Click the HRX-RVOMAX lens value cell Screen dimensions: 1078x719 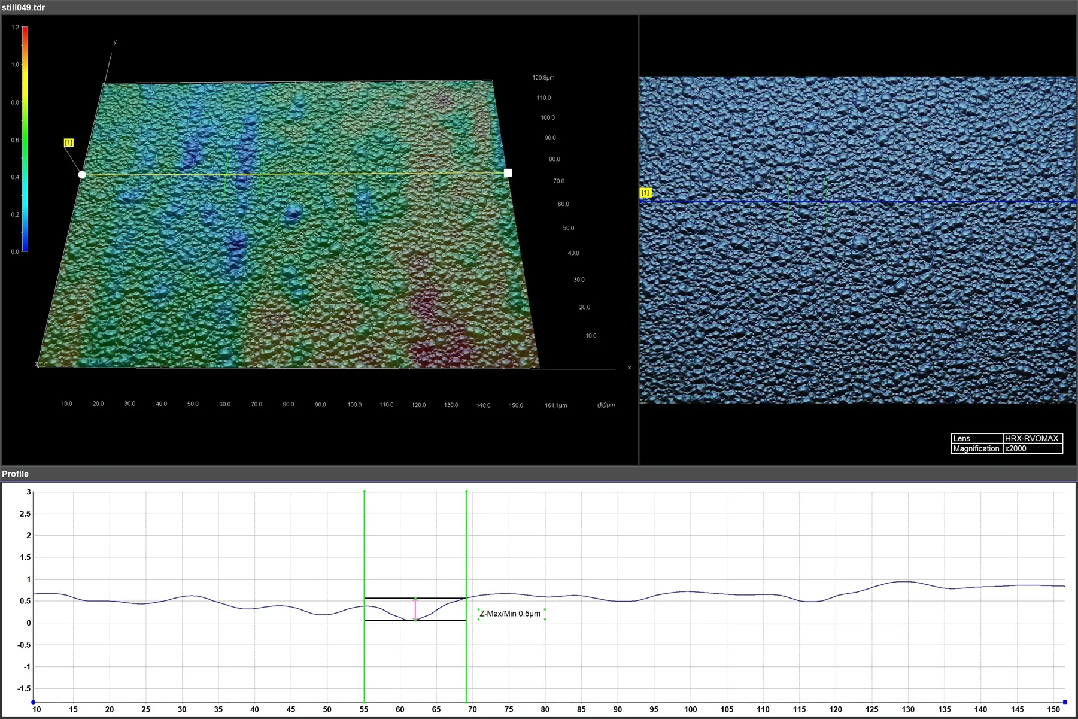tap(1032, 438)
